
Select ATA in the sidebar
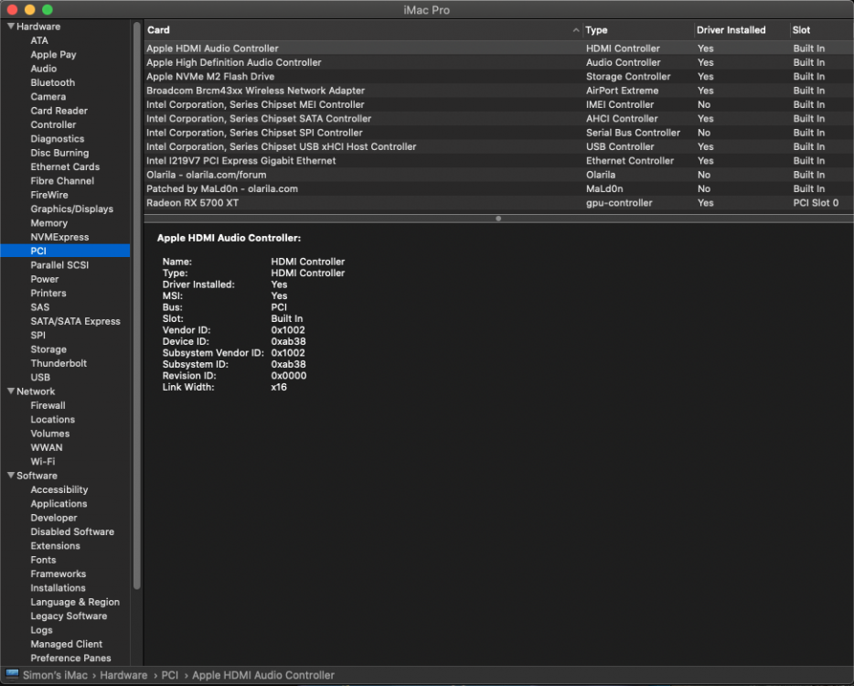click(x=39, y=40)
